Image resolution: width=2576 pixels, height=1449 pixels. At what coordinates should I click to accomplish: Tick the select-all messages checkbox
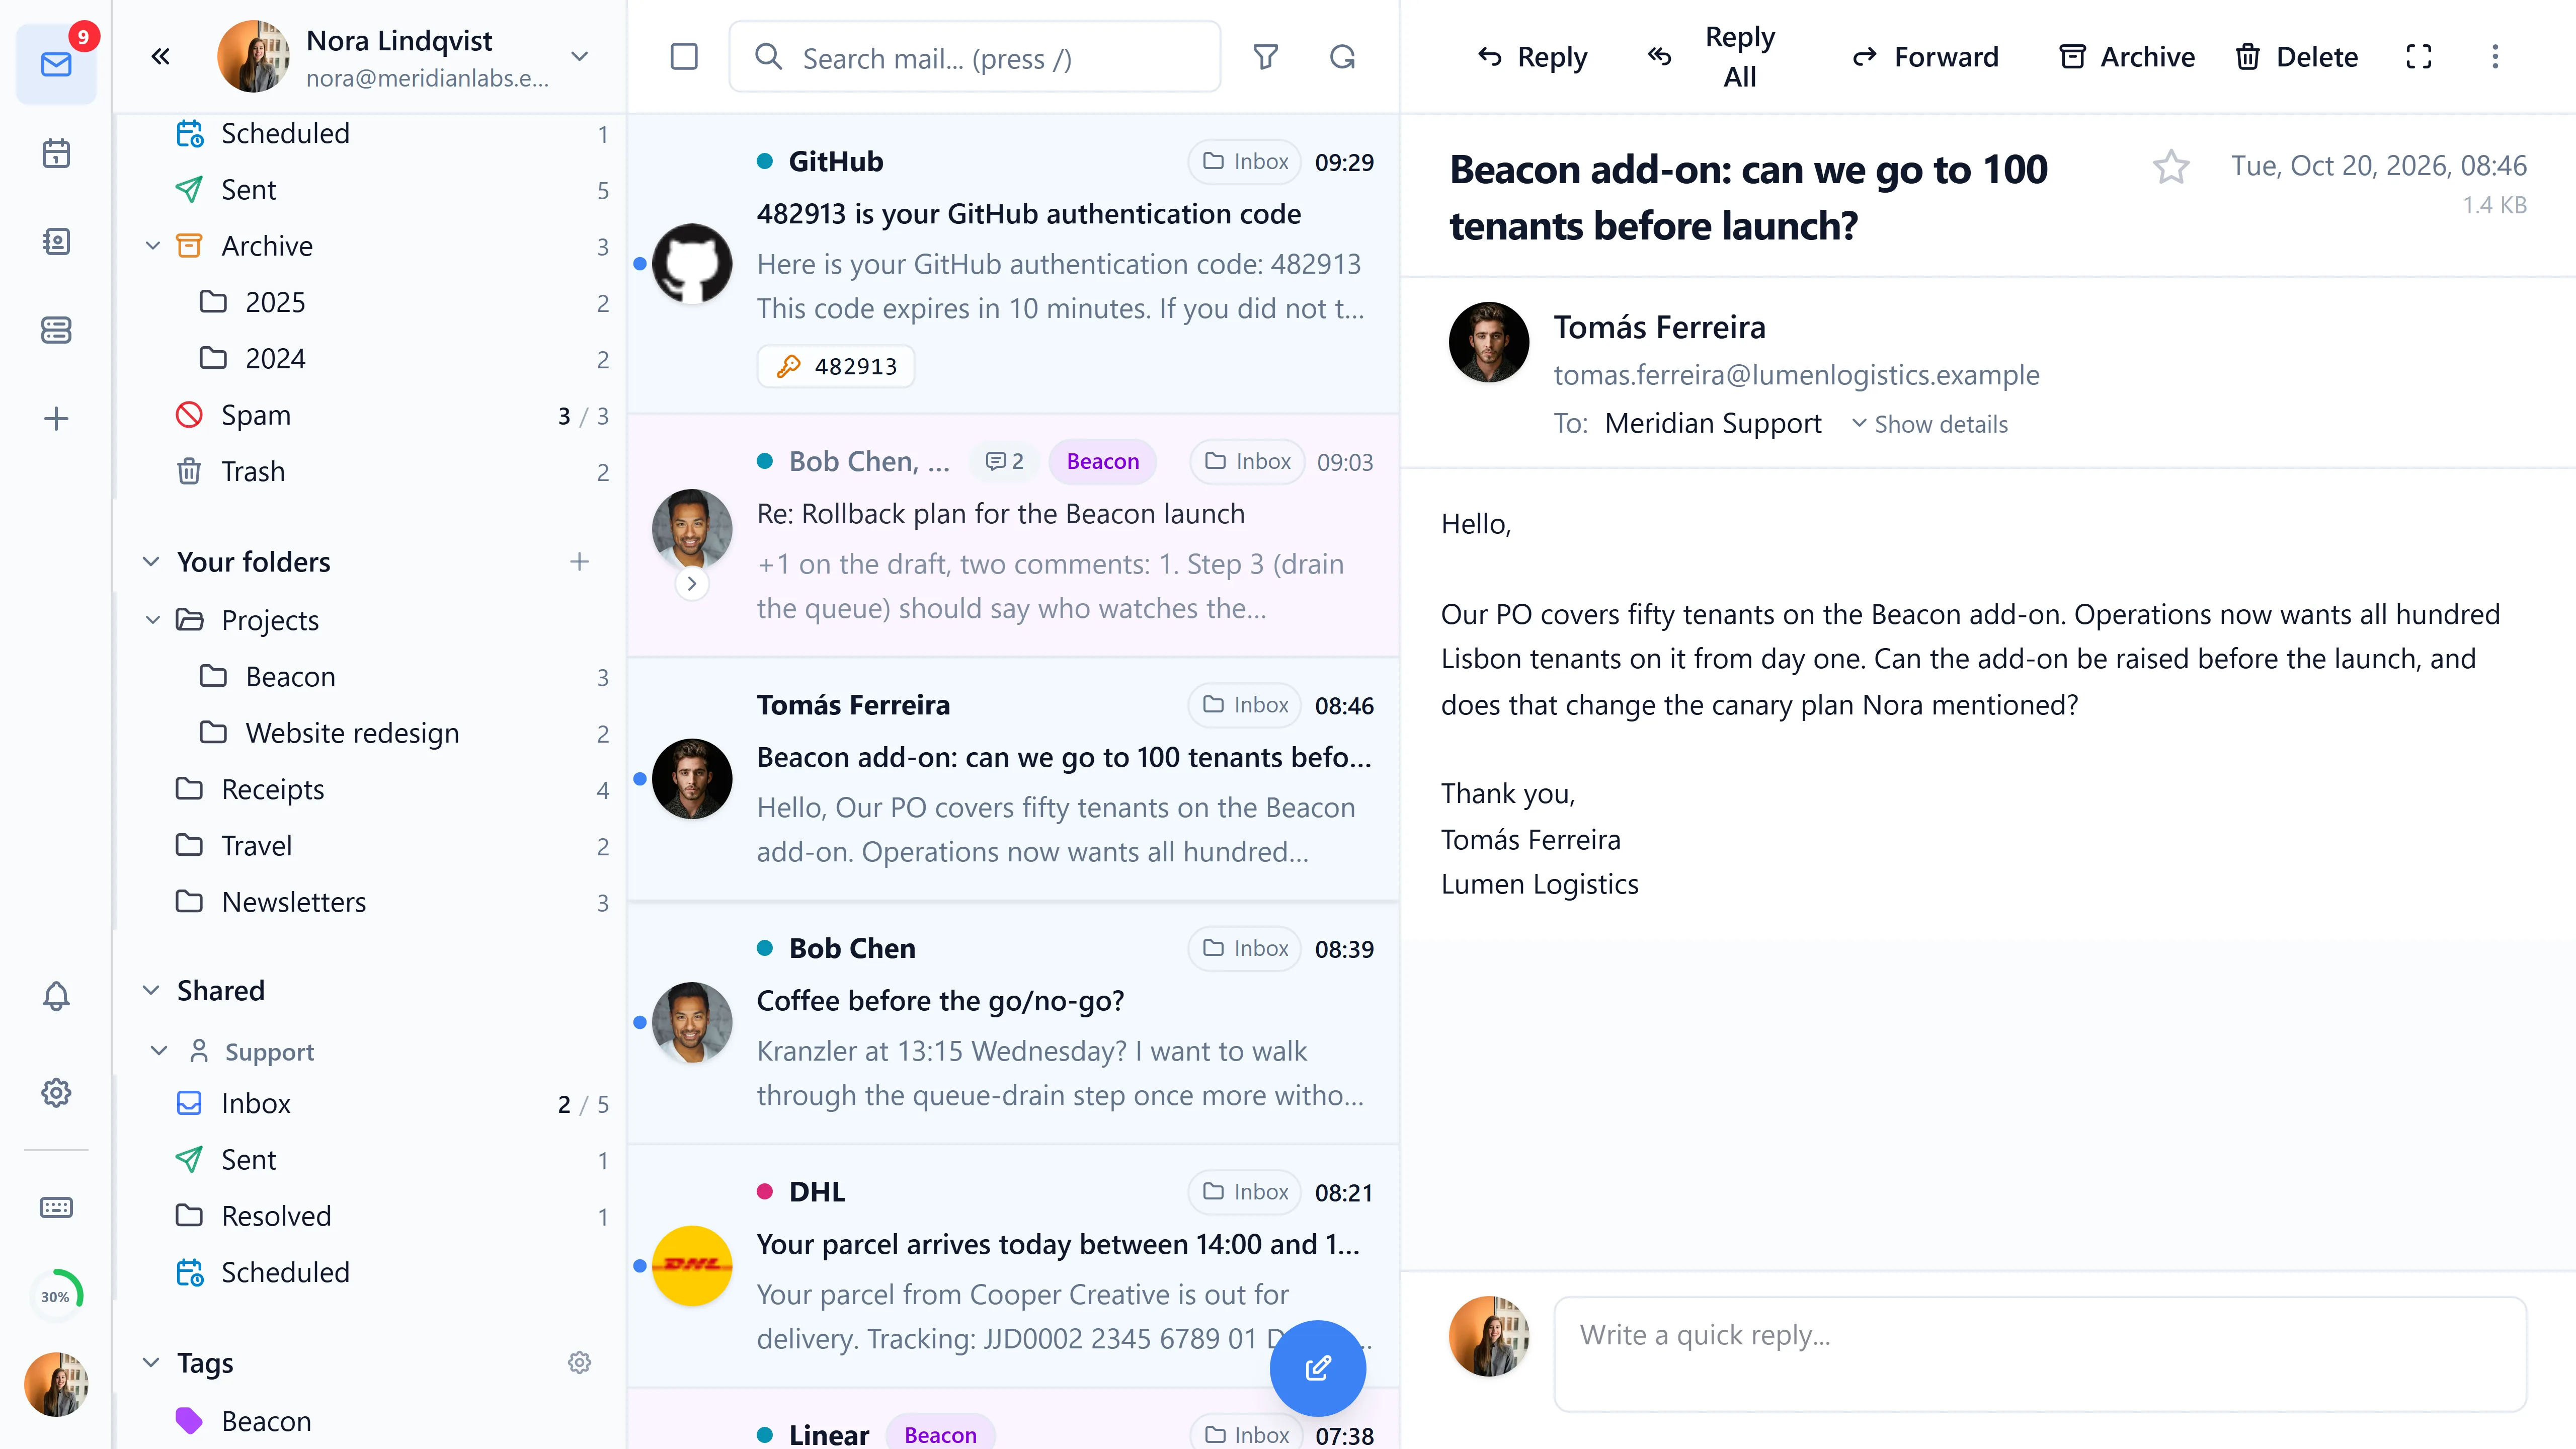point(684,56)
